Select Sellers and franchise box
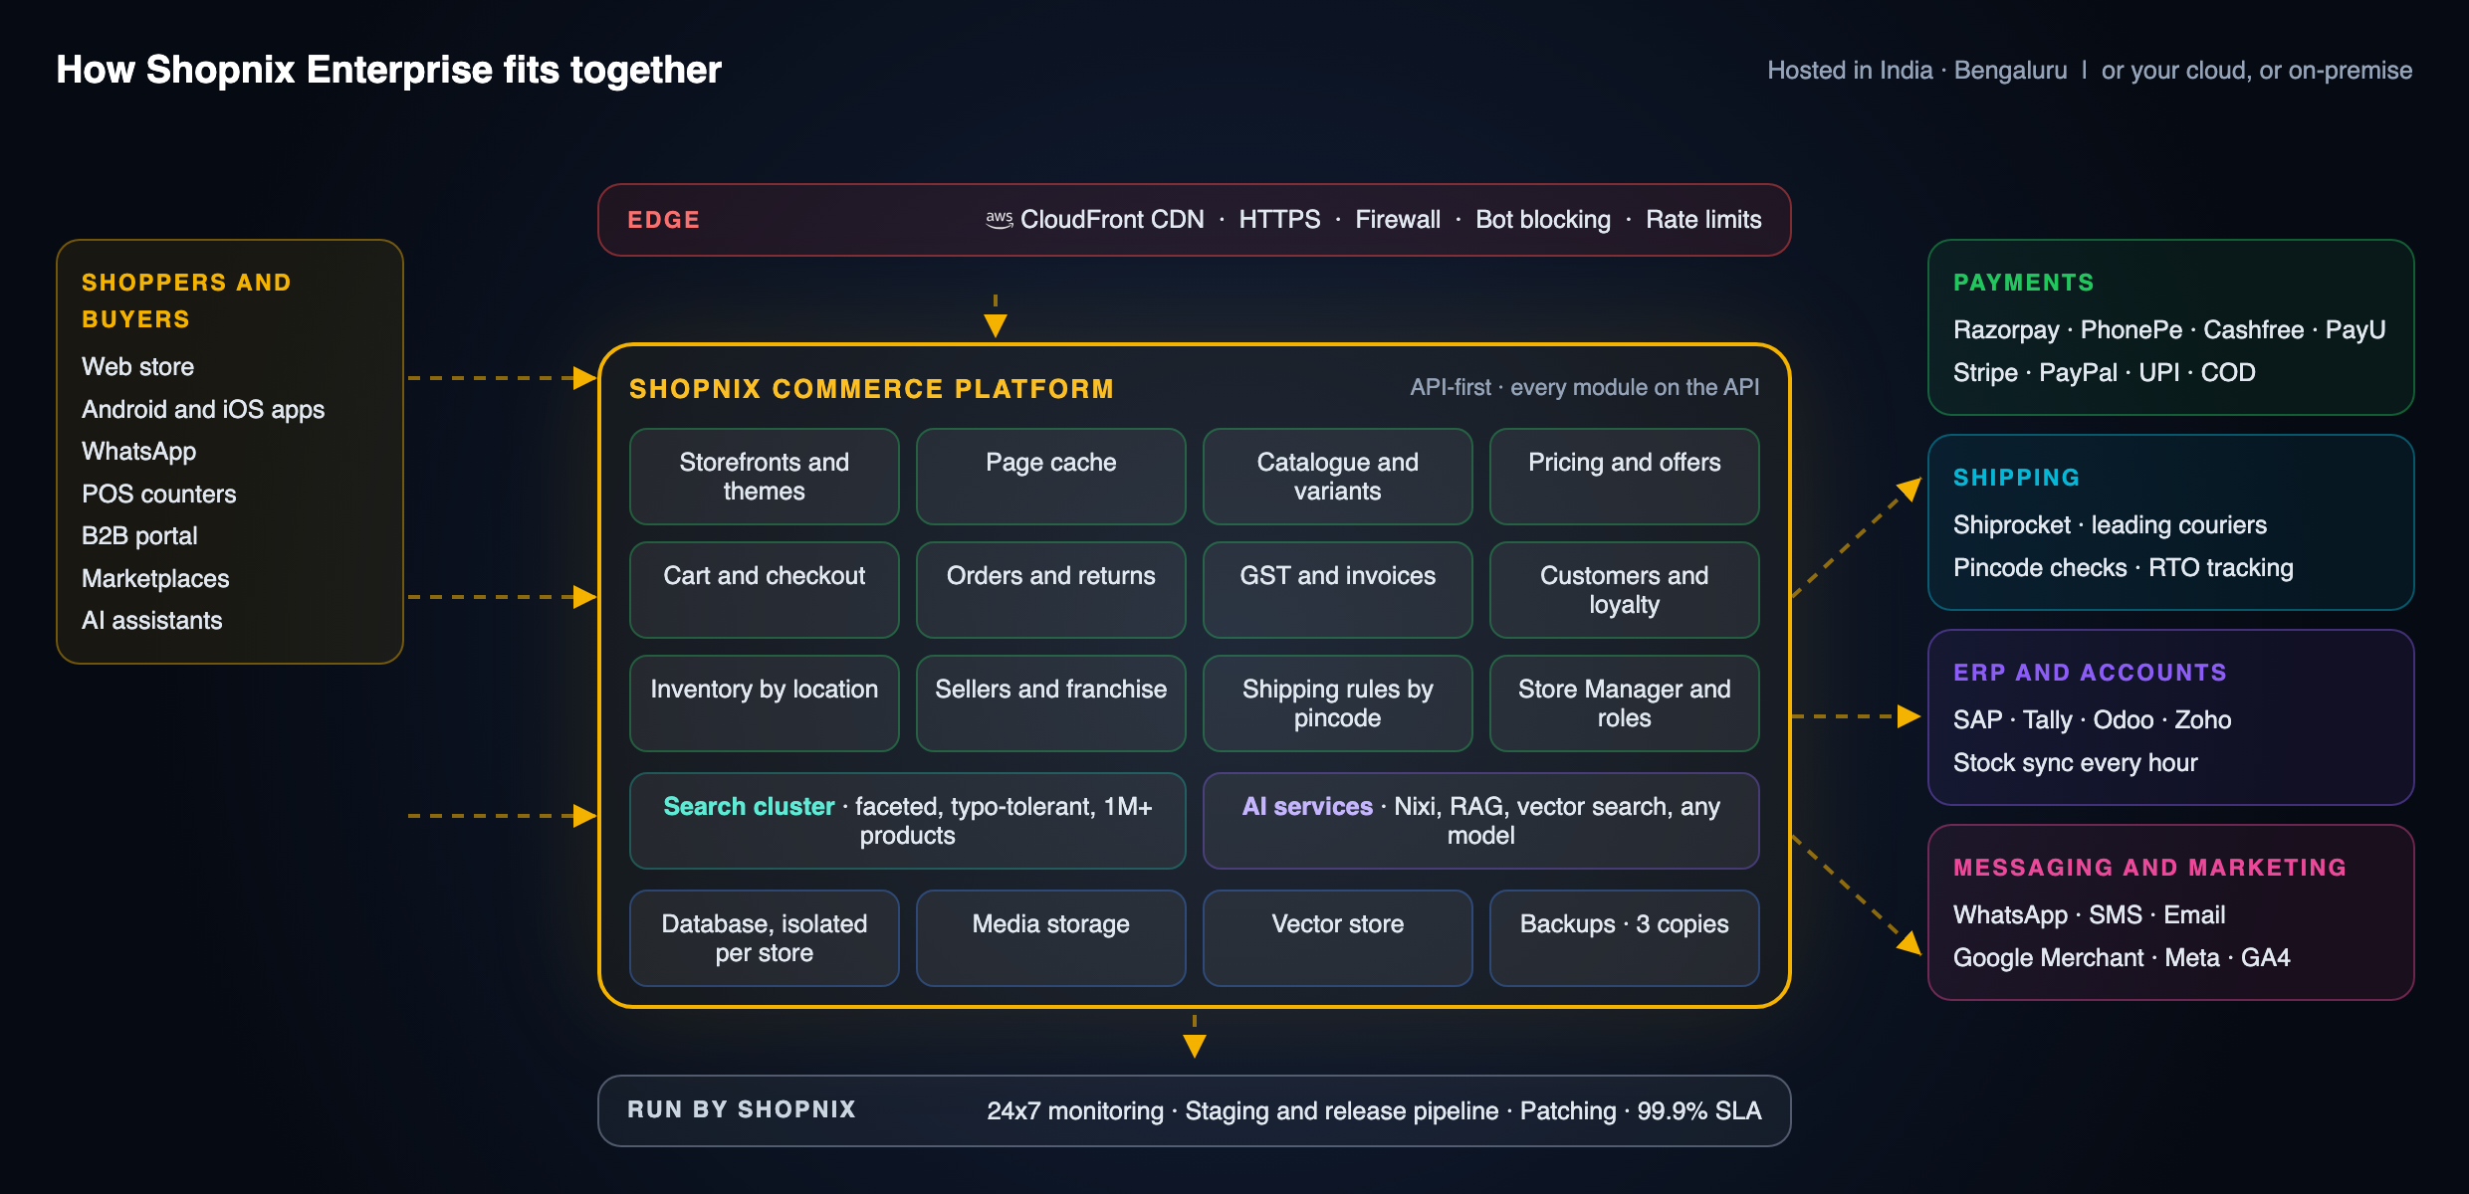 click(1051, 703)
